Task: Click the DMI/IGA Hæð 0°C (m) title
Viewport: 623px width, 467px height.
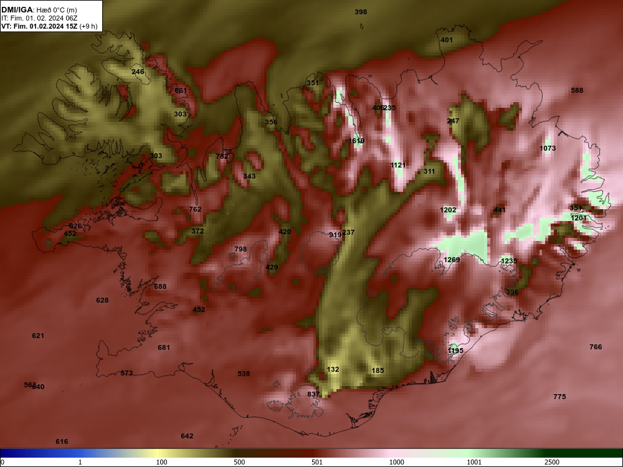Action: click(39, 10)
